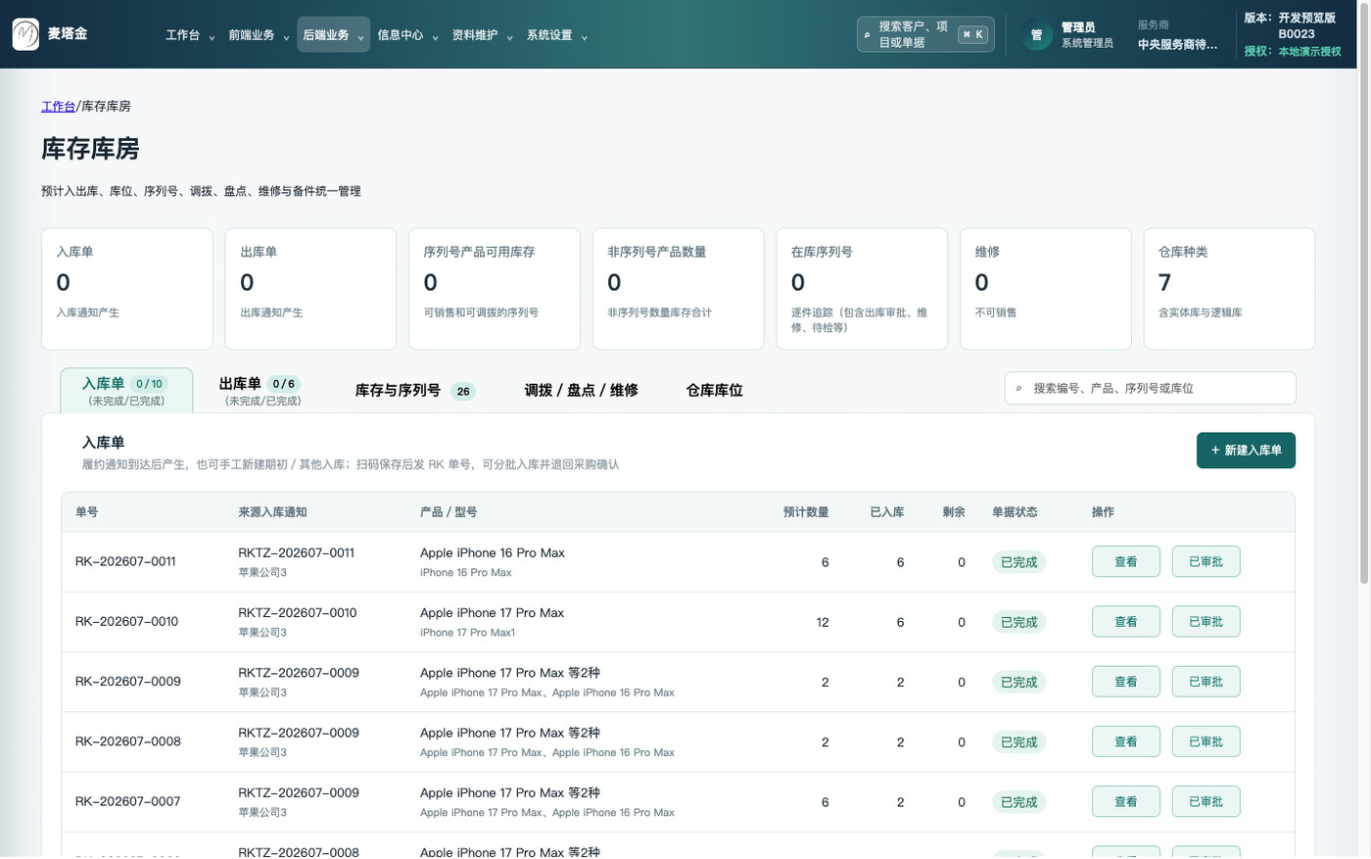Expand the 工作台 menu chevron

click(212, 37)
